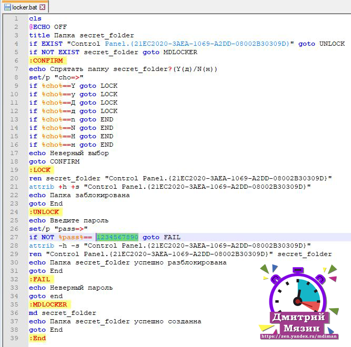This screenshot has height=347, width=351.
Task: Click the attrib +h +s line
Action: (170, 187)
